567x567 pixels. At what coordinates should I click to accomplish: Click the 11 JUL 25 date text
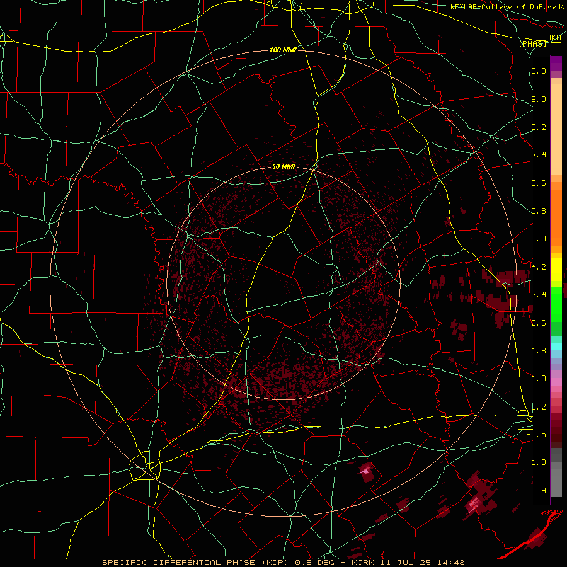tap(405, 563)
